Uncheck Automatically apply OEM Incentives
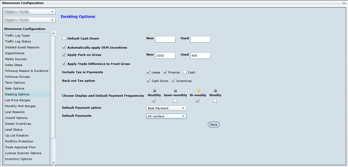Screen dimensions: 348x167 64,47
